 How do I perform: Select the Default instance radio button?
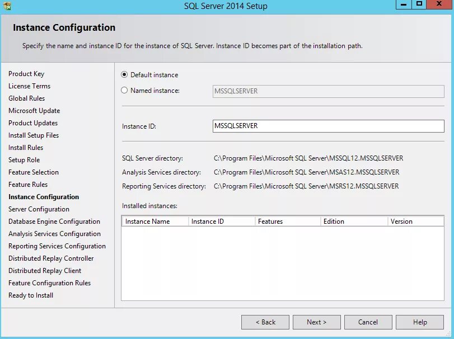click(x=124, y=74)
